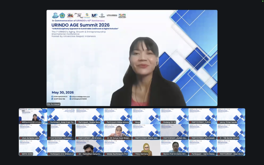Click muted mic icon beside Participant - Harris Waisa

pyautogui.click(x=190, y=154)
